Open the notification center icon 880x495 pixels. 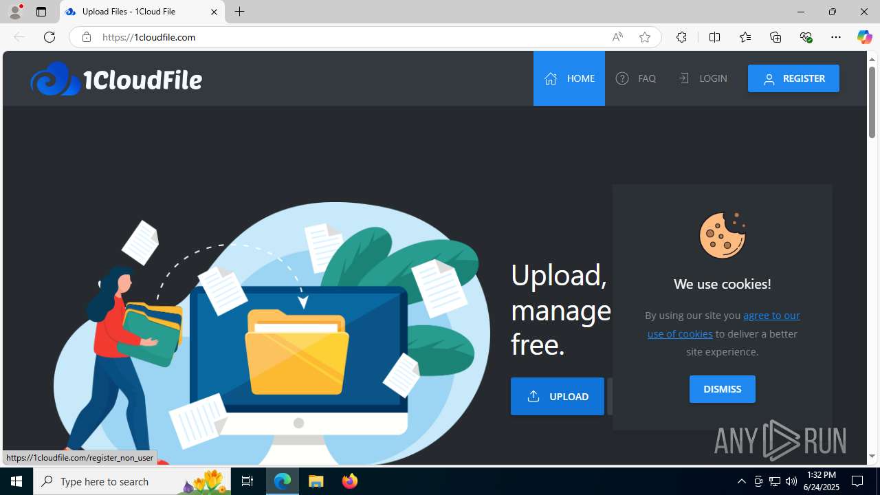[x=858, y=481]
